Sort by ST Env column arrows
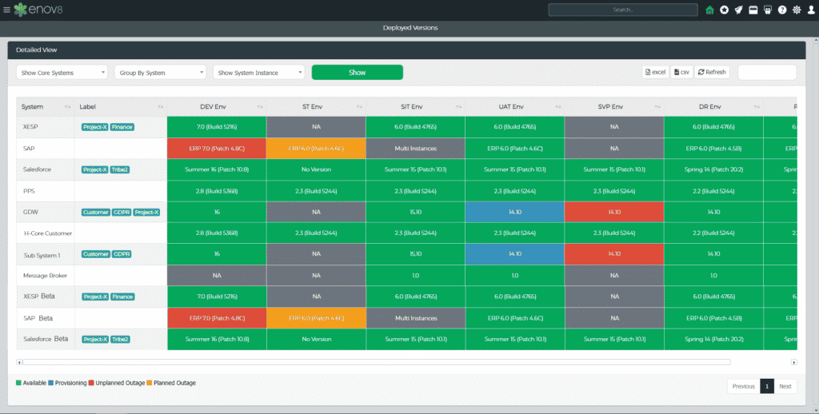Image resolution: width=819 pixels, height=414 pixels. point(359,107)
